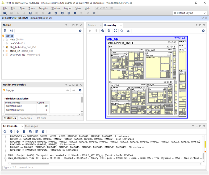This screenshot has width=209, height=175.
Task: Expand the static_sh tree node
Action: (x=4, y=51)
